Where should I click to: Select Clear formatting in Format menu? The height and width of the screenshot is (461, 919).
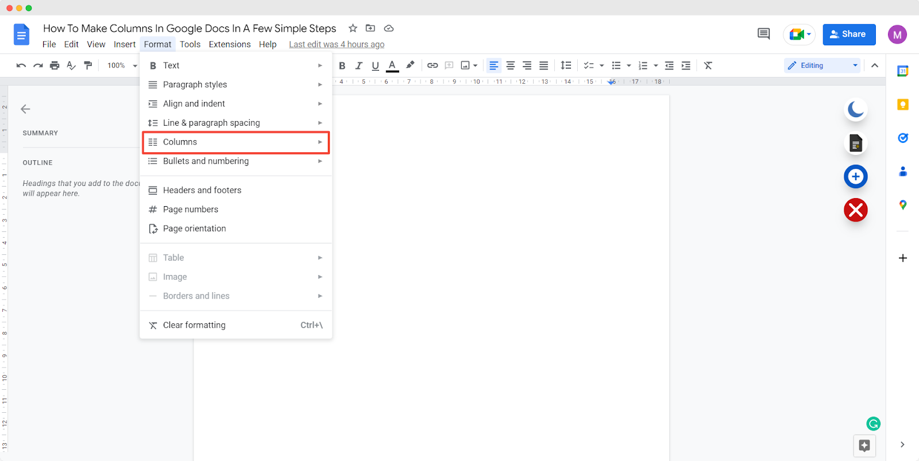235,325
